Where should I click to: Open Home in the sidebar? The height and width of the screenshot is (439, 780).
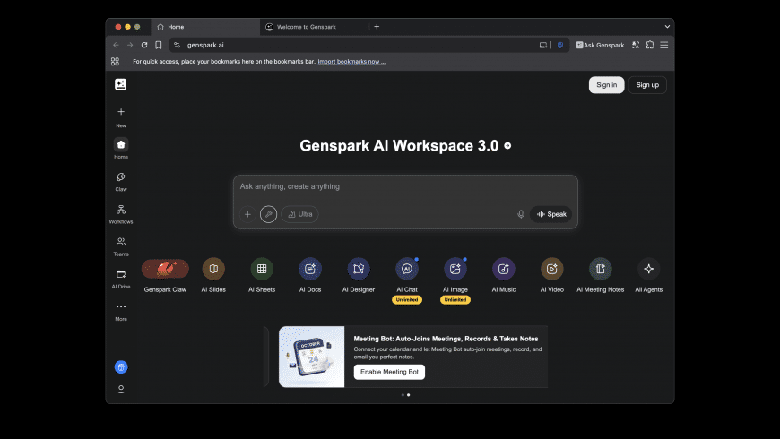[x=121, y=149]
